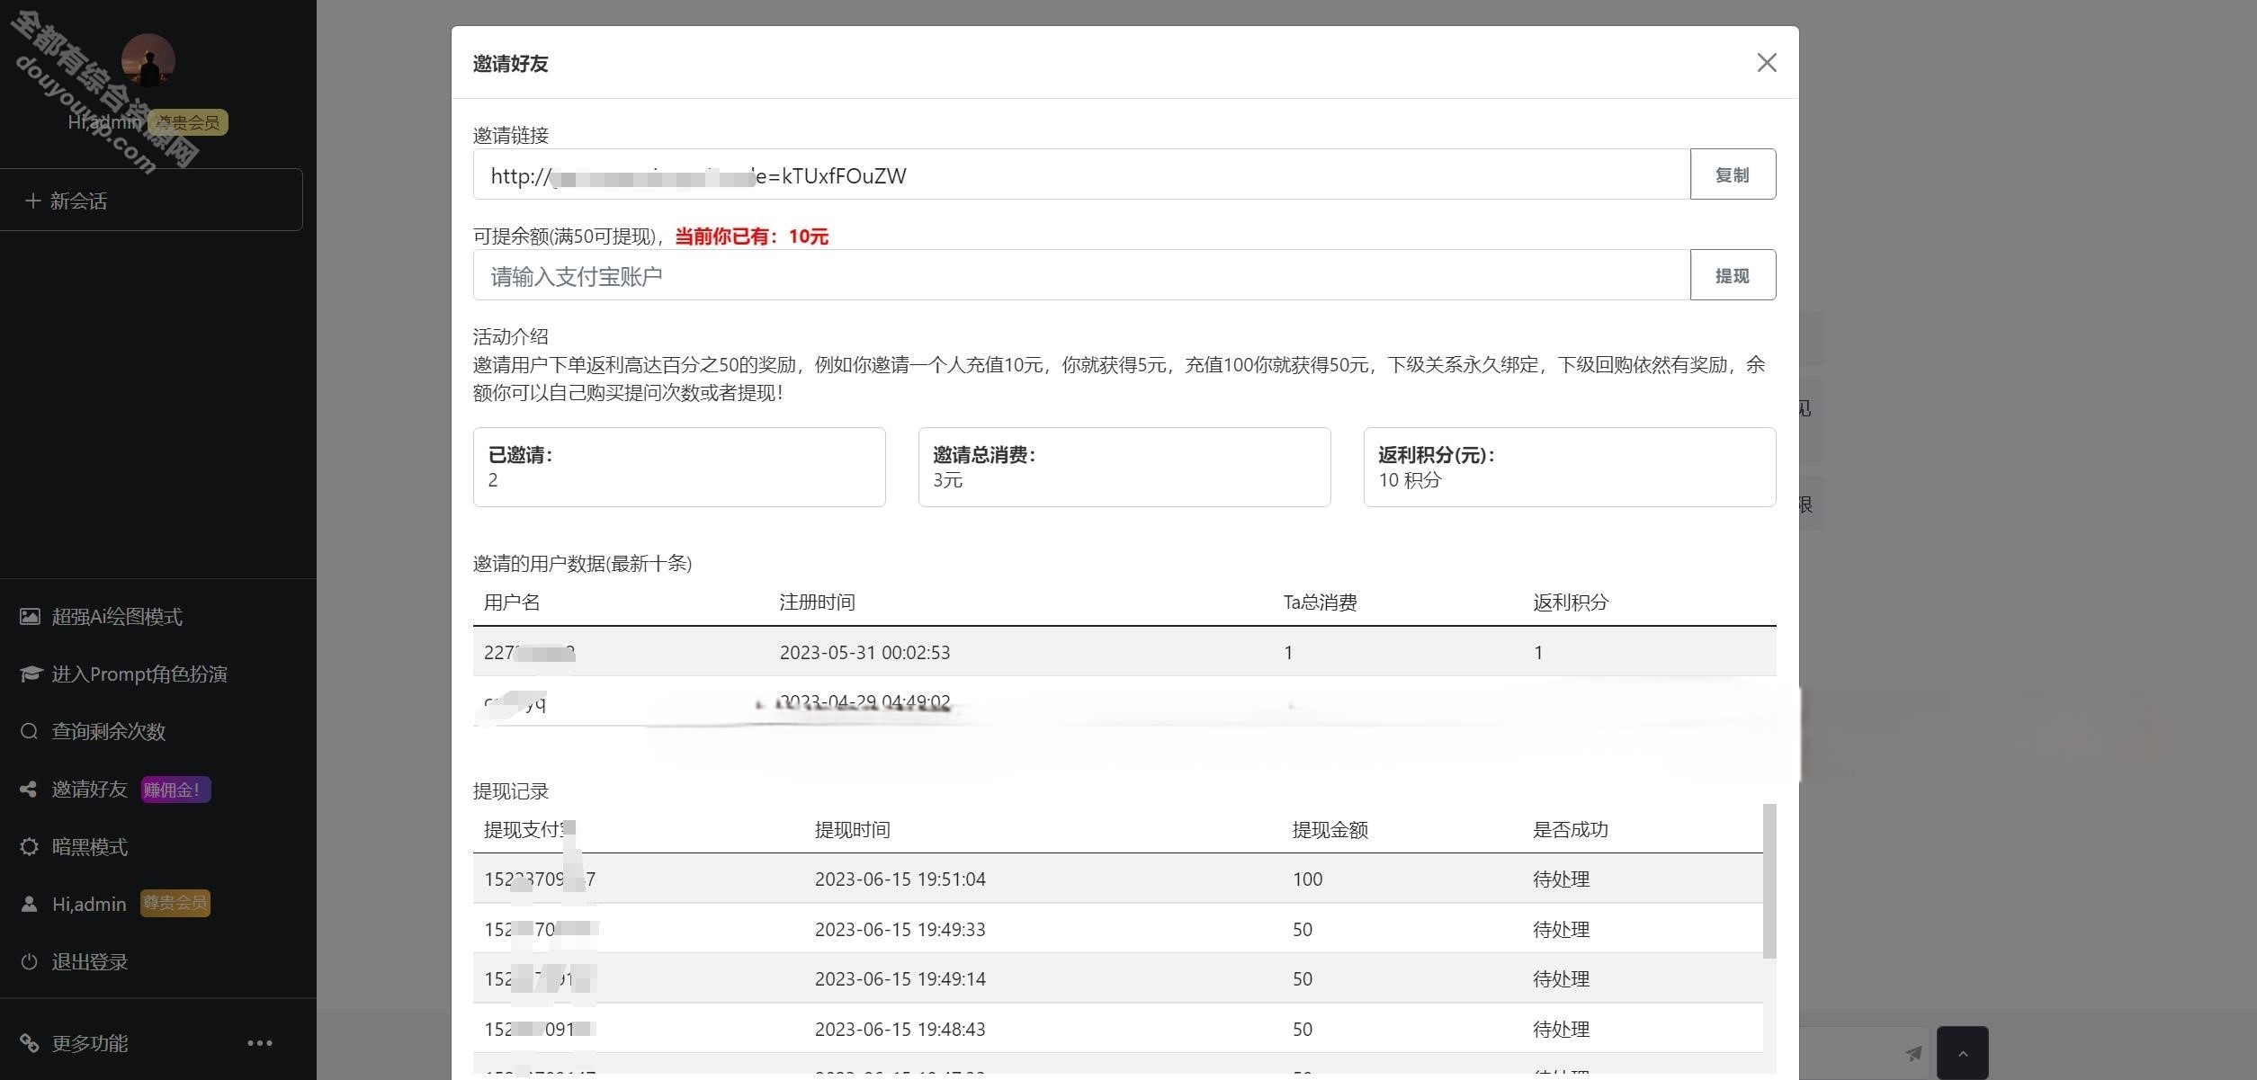Click the 赚佣金! badge
The height and width of the screenshot is (1080, 2257).
175,790
